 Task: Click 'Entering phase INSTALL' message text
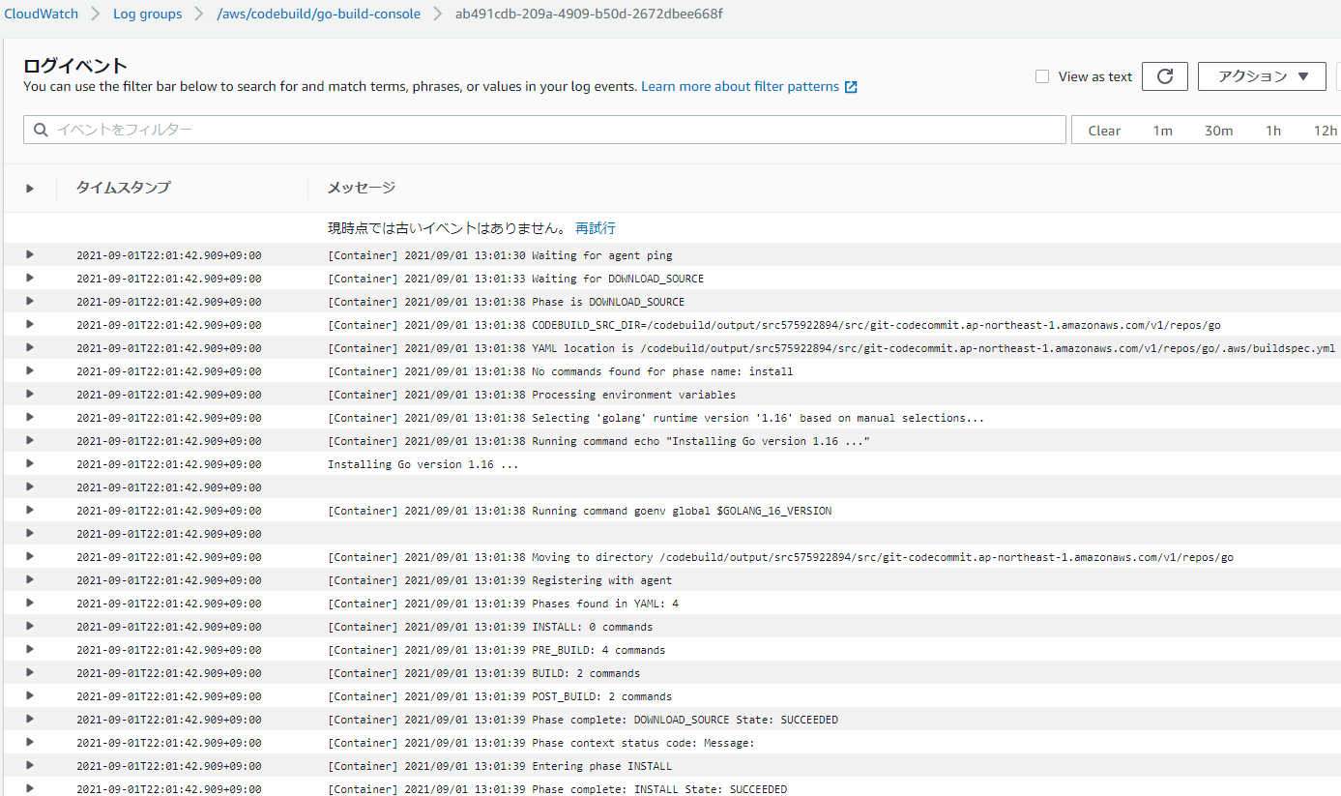click(x=500, y=766)
